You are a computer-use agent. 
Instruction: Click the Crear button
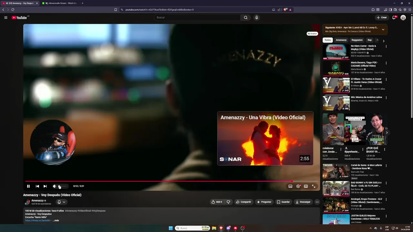[381, 17]
